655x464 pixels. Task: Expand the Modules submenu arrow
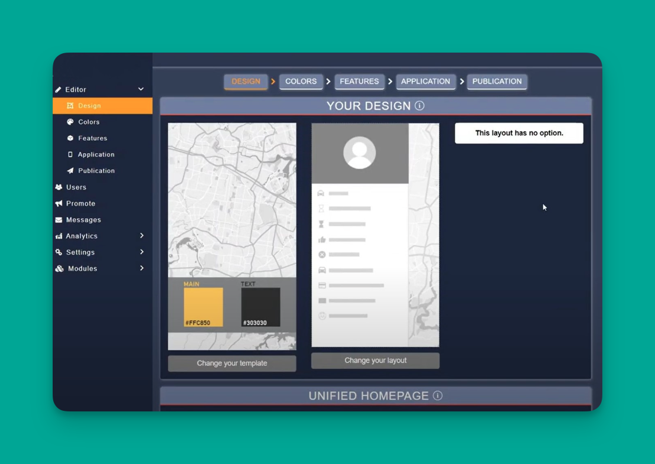click(142, 268)
